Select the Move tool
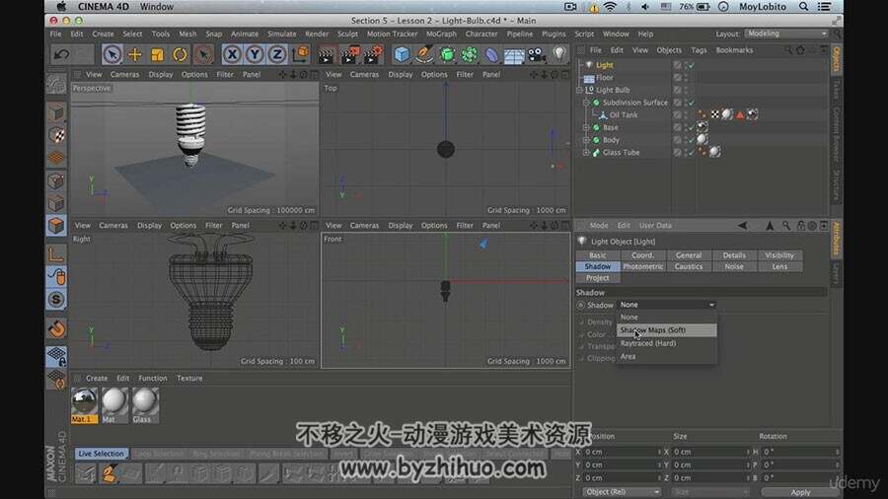The width and height of the screenshot is (888, 499). coord(135,54)
